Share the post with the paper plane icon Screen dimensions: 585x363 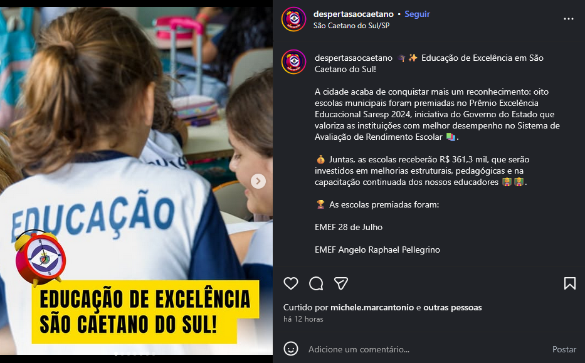coord(341,283)
